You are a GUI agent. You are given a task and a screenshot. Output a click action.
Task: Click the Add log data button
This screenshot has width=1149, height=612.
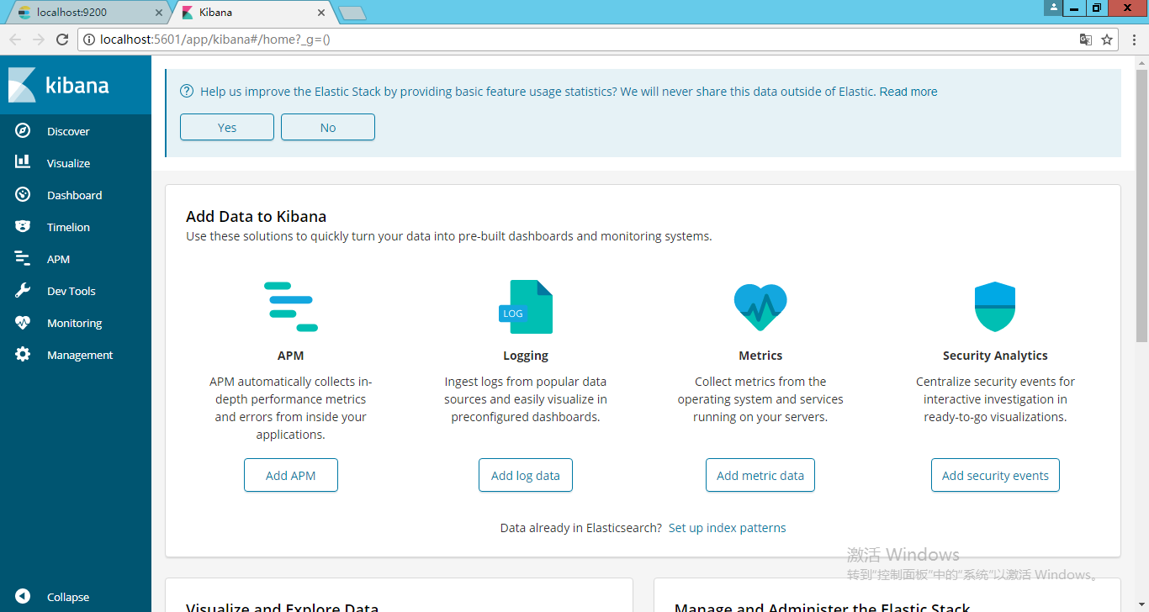[526, 475]
